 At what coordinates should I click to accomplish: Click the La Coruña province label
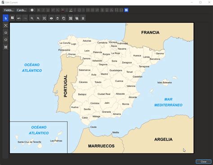pos(65,43)
